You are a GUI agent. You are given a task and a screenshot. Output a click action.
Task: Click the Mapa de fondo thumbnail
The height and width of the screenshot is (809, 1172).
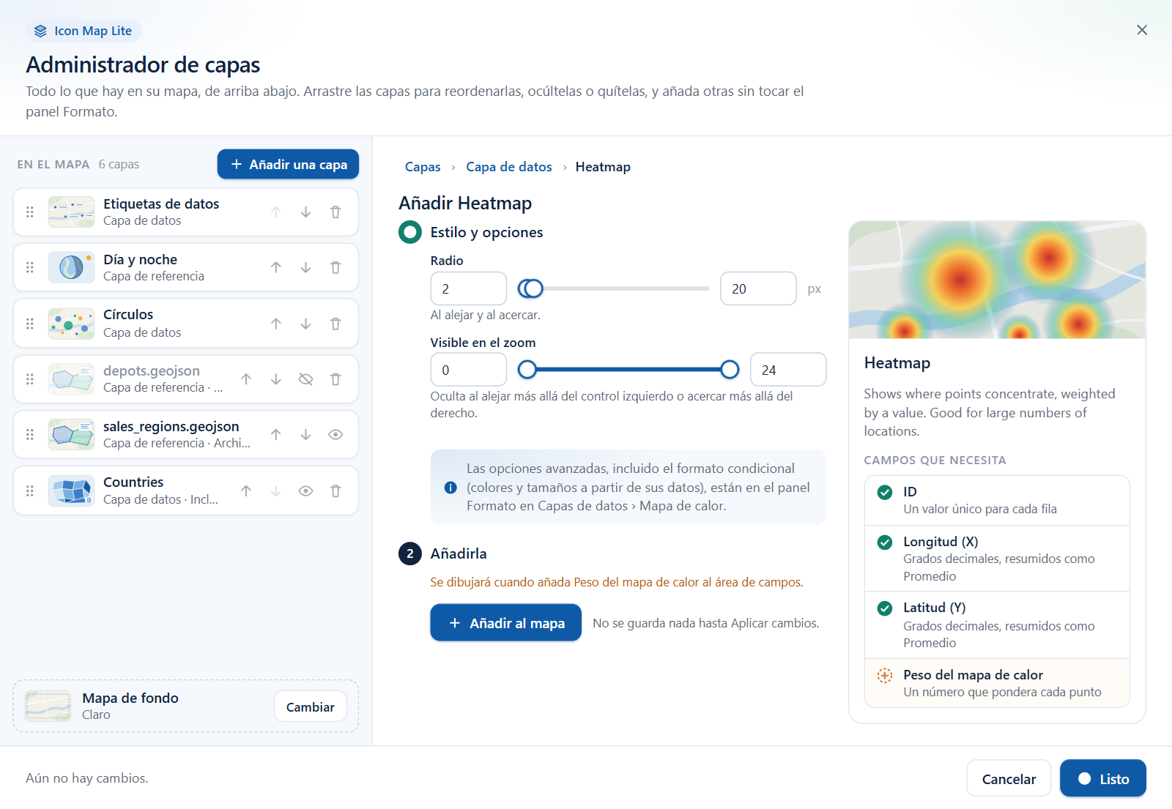click(x=48, y=707)
